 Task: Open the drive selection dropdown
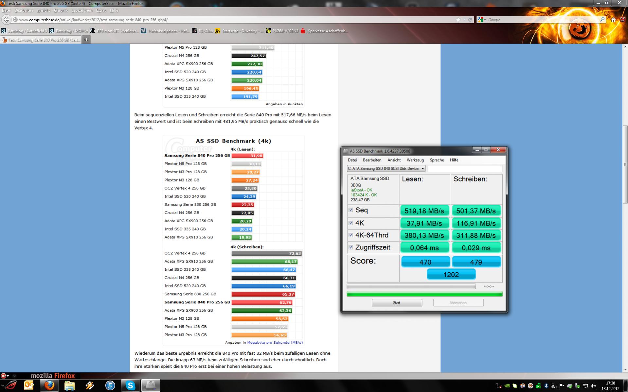tap(386, 168)
